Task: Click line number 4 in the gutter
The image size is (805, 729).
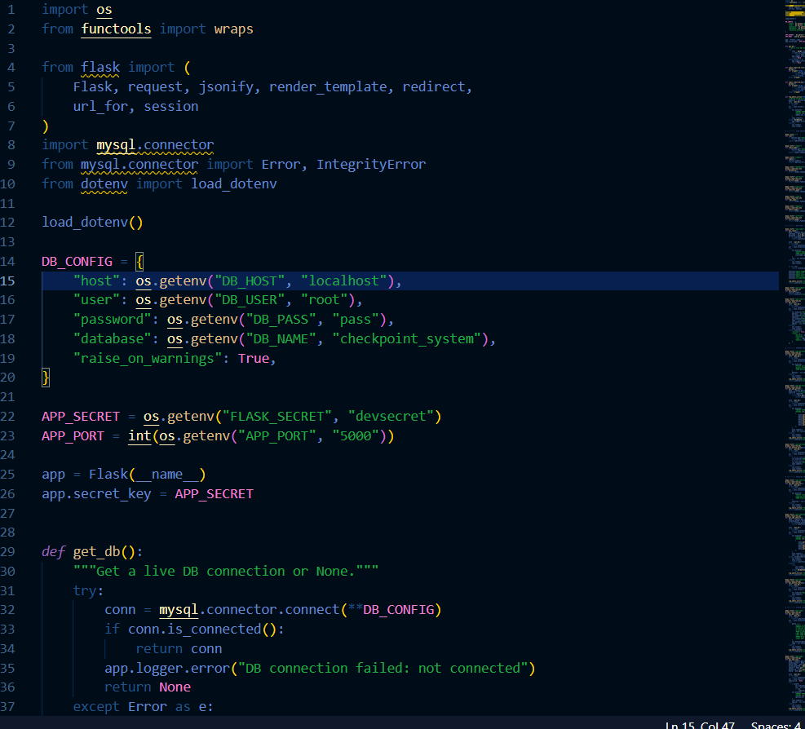Action: point(11,67)
